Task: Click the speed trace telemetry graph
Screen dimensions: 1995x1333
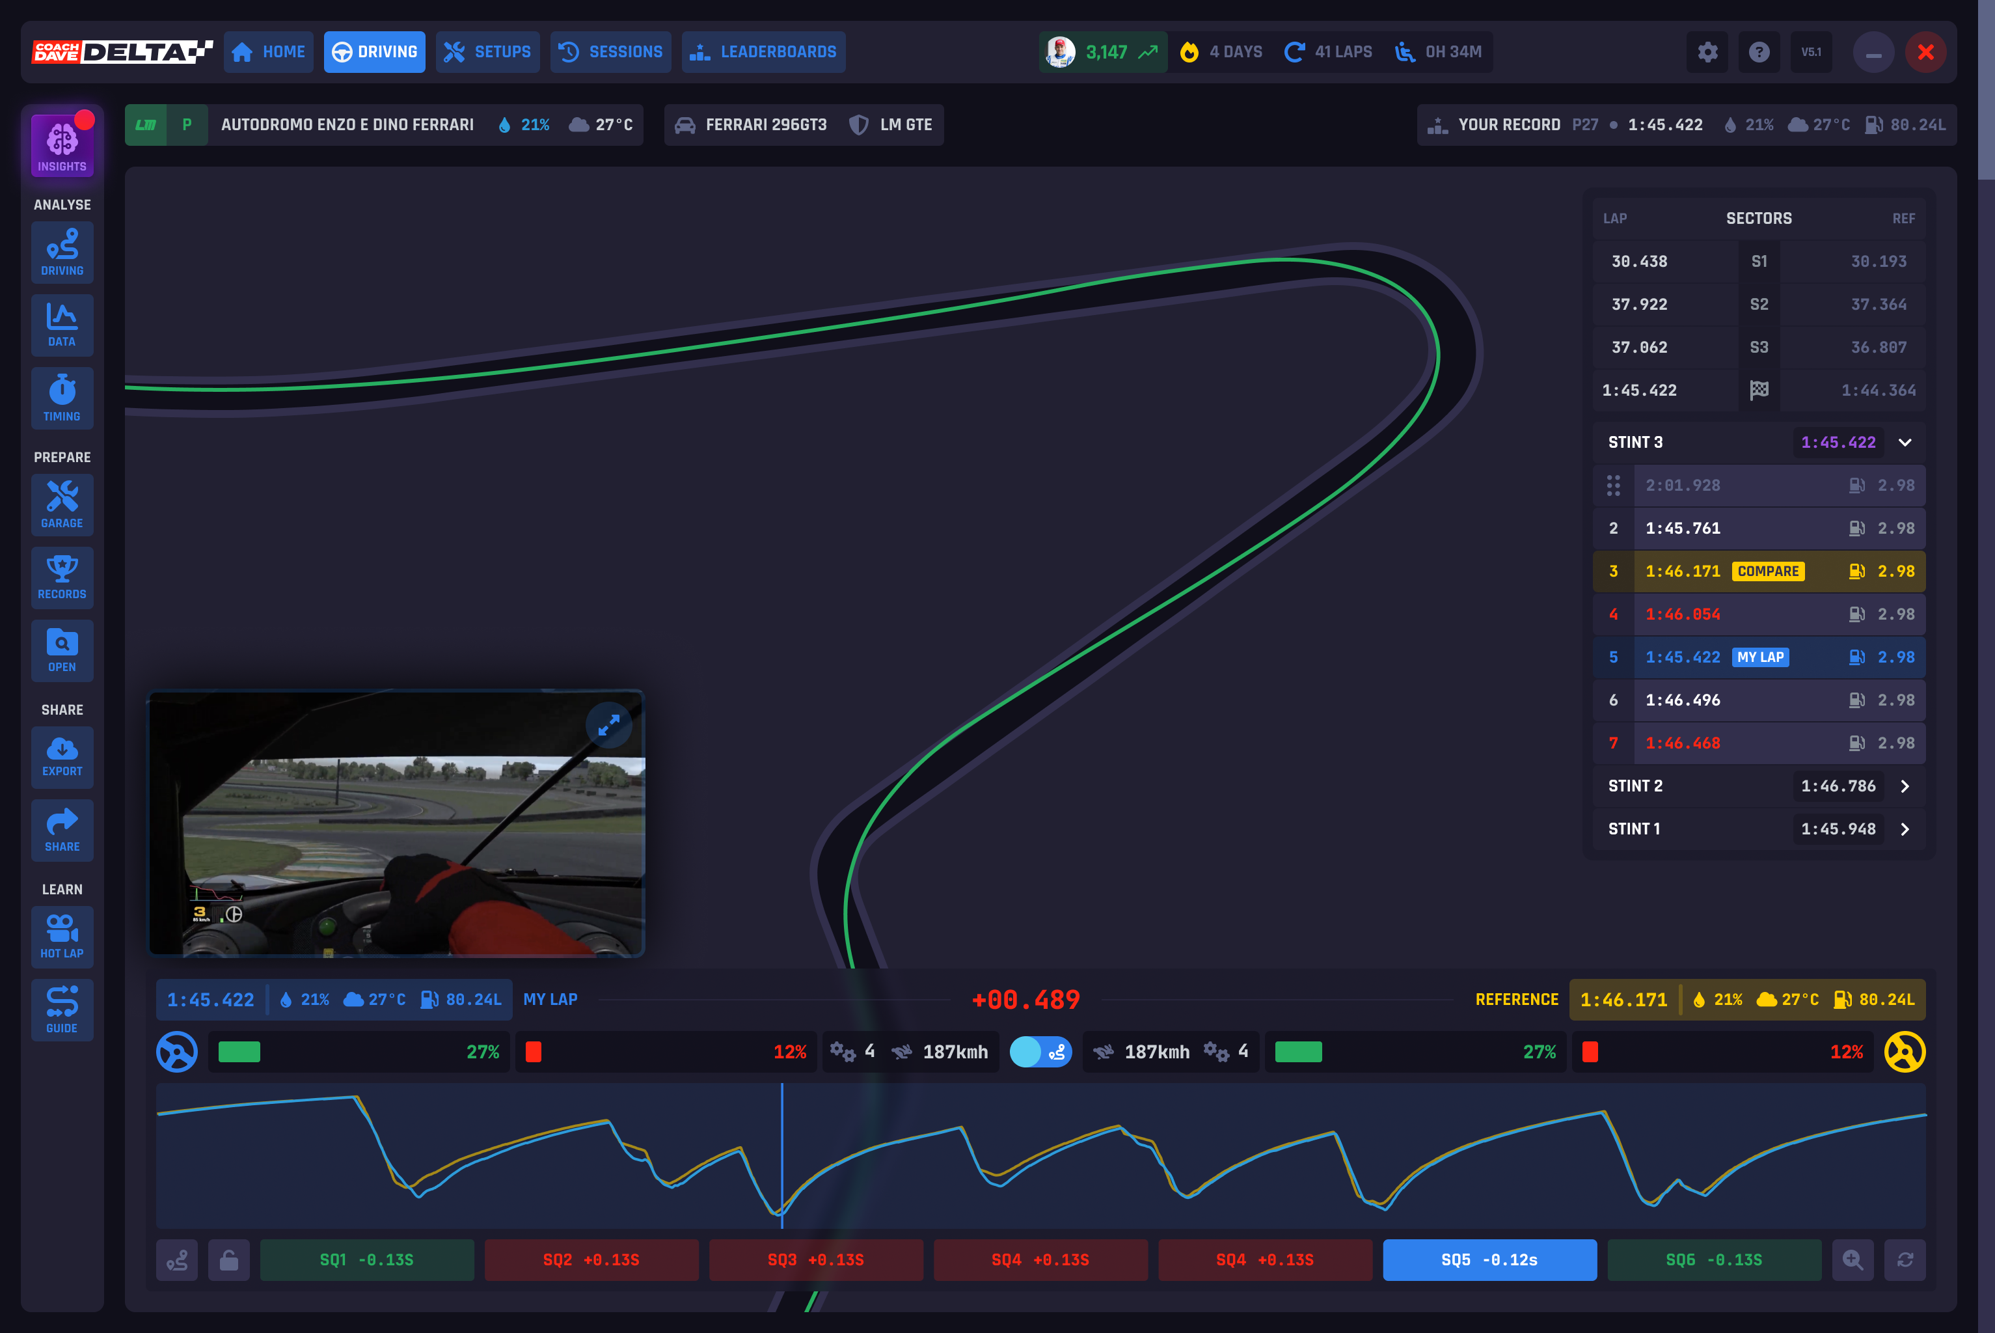Action: coord(1041,1155)
